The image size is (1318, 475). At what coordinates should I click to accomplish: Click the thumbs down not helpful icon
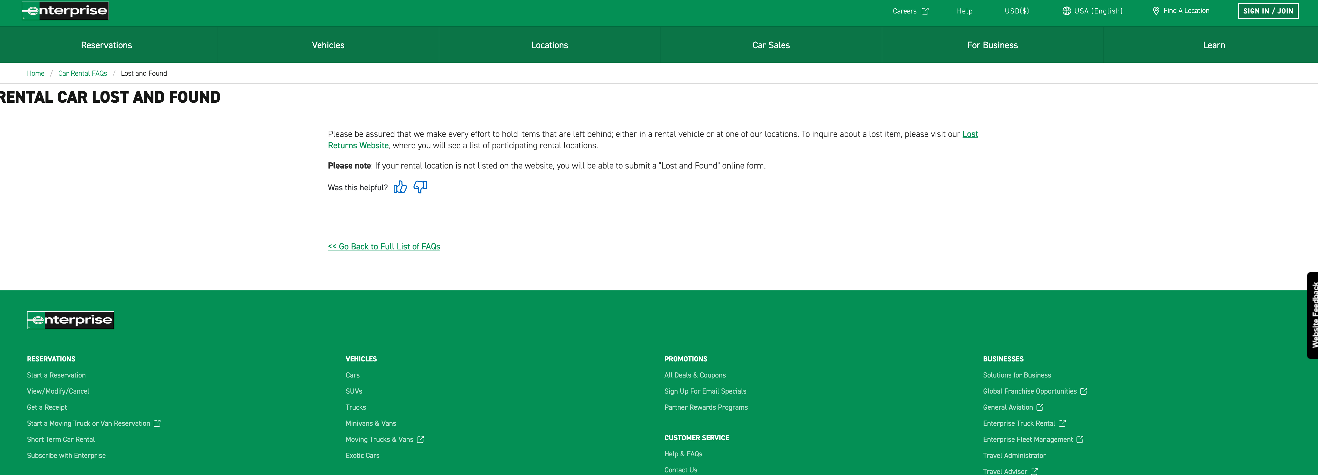tap(420, 187)
